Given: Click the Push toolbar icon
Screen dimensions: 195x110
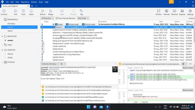Looking at the screenshot, I should coord(23,12).
